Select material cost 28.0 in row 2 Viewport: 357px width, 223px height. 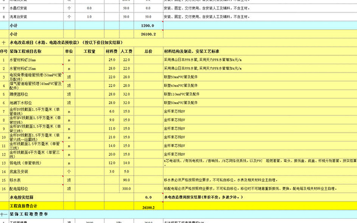[x=112, y=68]
